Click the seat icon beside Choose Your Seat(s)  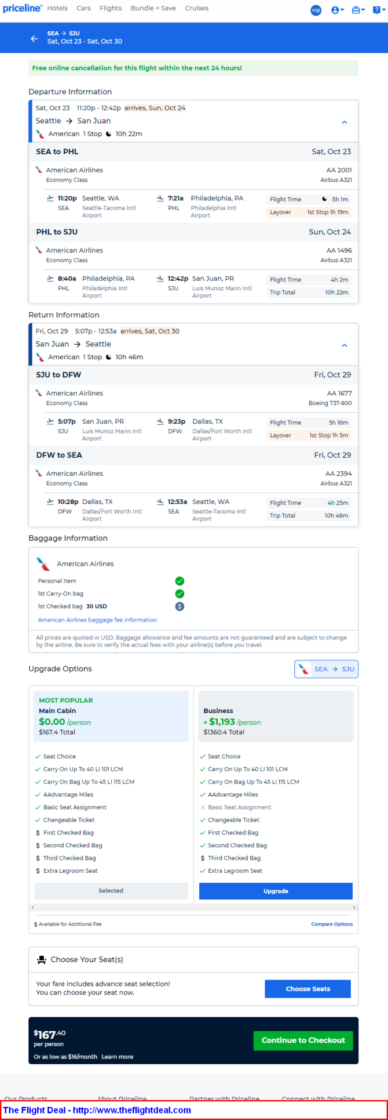point(42,960)
